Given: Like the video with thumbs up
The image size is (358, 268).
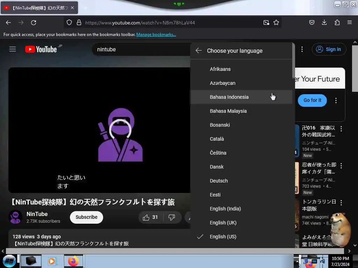Looking at the screenshot, I should [150, 217].
